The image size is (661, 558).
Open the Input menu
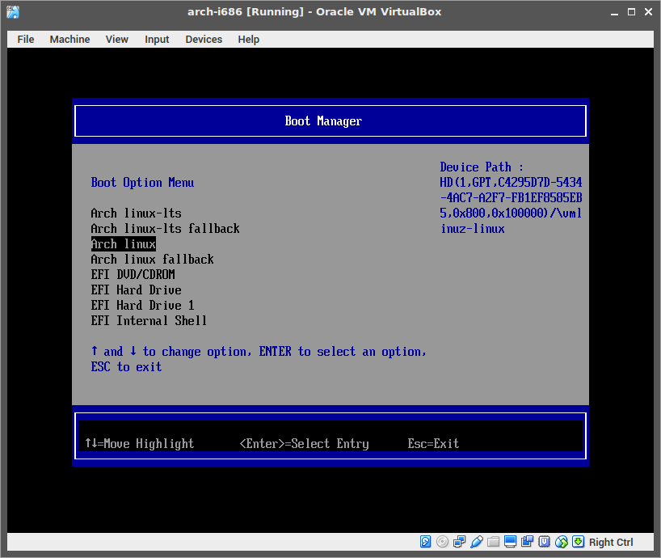pyautogui.click(x=157, y=40)
